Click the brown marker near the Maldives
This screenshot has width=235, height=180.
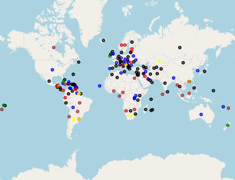(x=162, y=94)
